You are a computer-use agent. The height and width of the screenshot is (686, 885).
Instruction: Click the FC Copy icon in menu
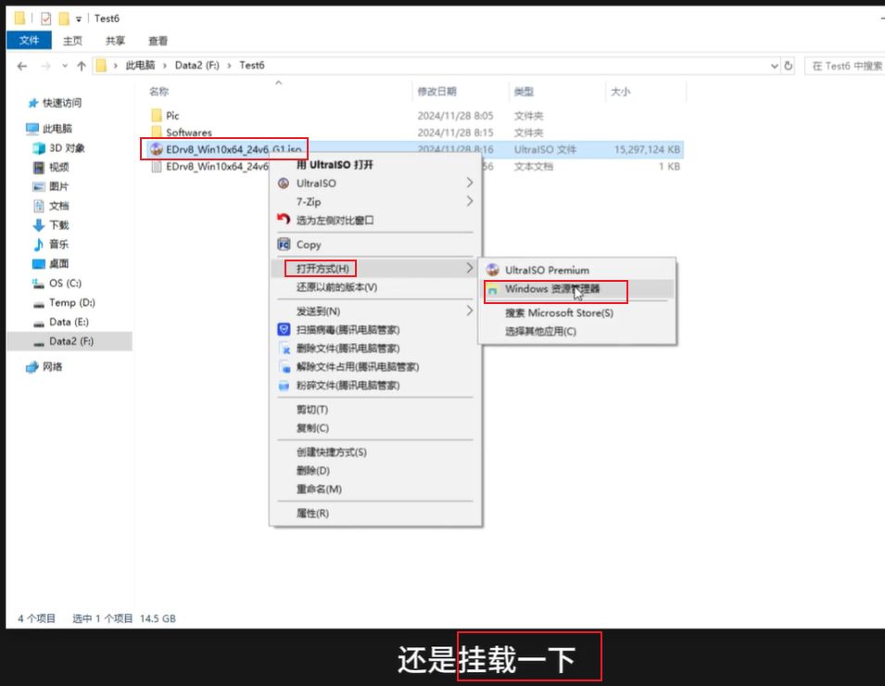(x=284, y=245)
